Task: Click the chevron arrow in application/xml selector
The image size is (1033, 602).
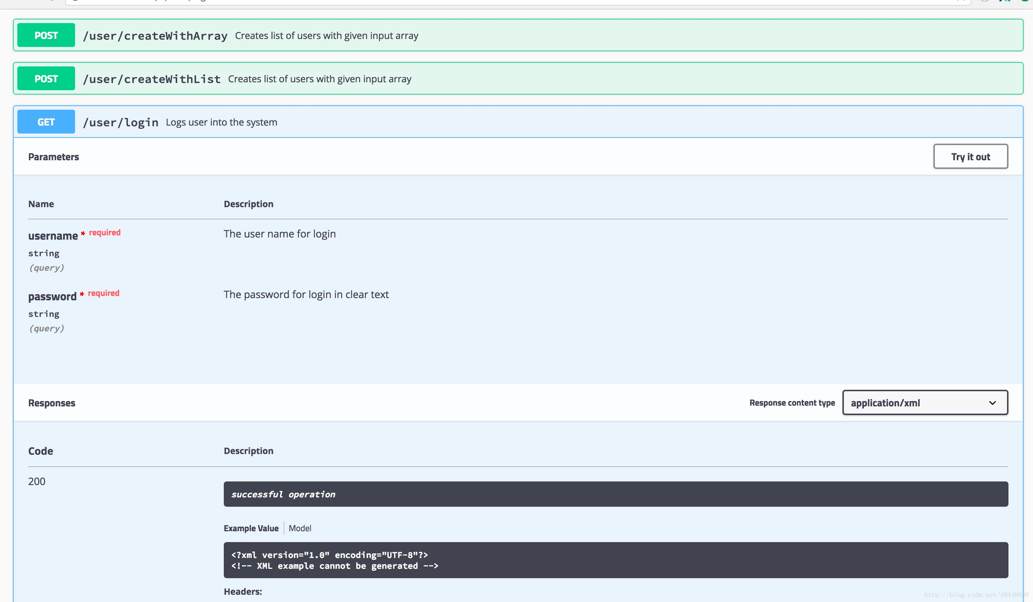Action: [992, 403]
